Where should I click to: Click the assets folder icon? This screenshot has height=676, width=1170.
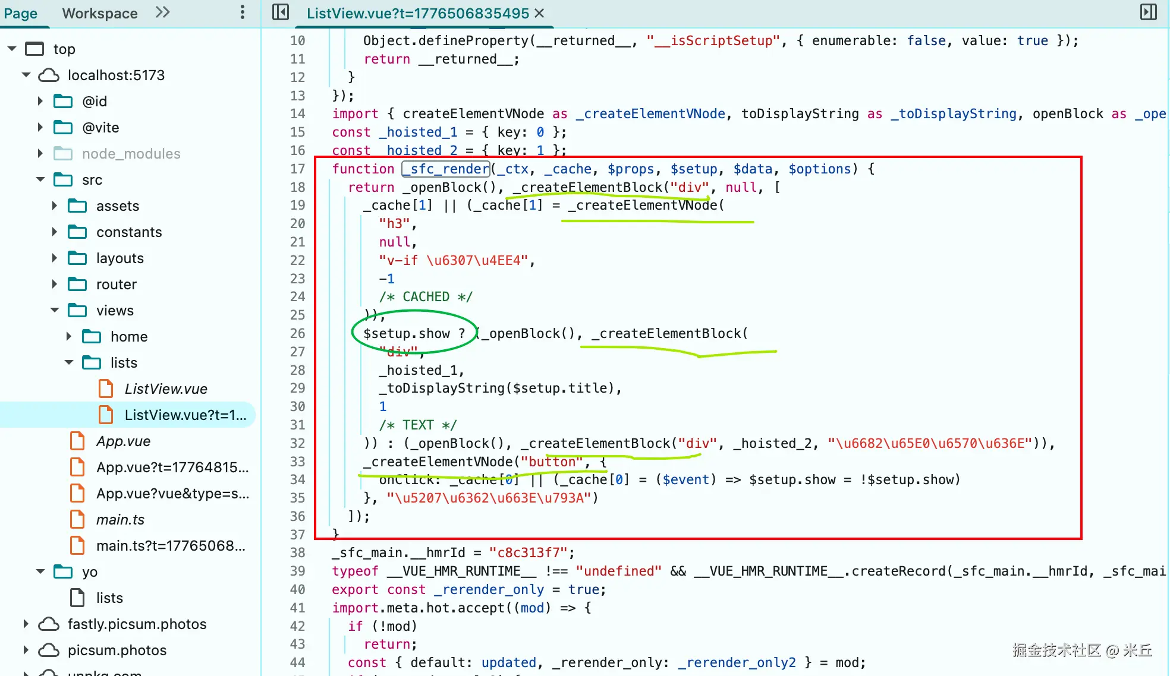tap(77, 206)
